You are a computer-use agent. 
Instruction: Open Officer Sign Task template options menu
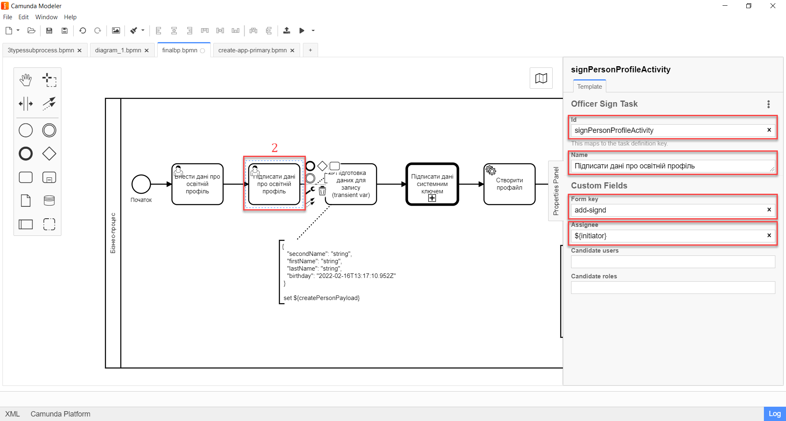pos(768,104)
